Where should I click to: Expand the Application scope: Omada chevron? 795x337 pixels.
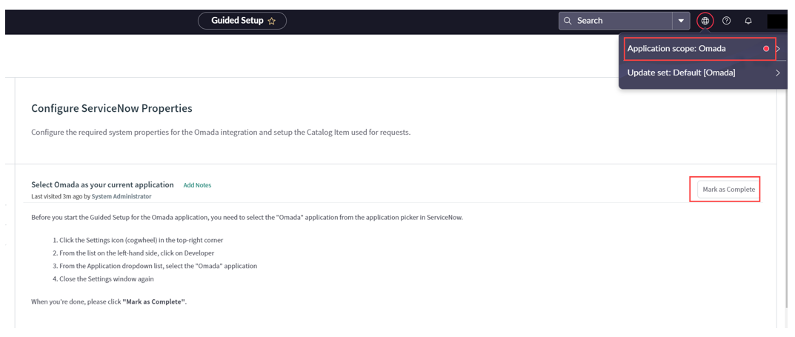tap(778, 49)
